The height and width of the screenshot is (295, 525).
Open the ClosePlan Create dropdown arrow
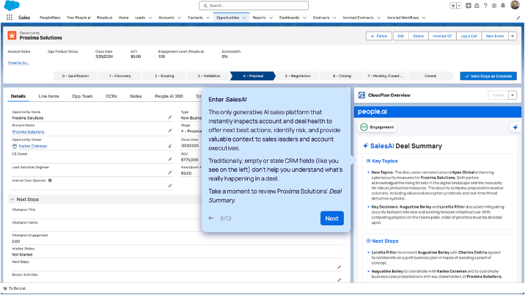tap(513, 95)
